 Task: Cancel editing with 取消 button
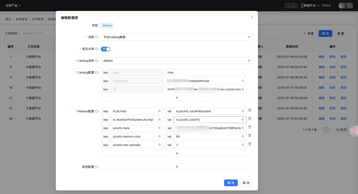pos(246,183)
